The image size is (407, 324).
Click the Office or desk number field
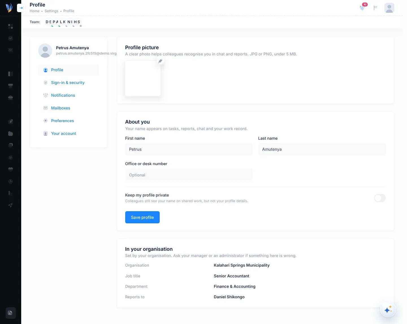coord(189,175)
